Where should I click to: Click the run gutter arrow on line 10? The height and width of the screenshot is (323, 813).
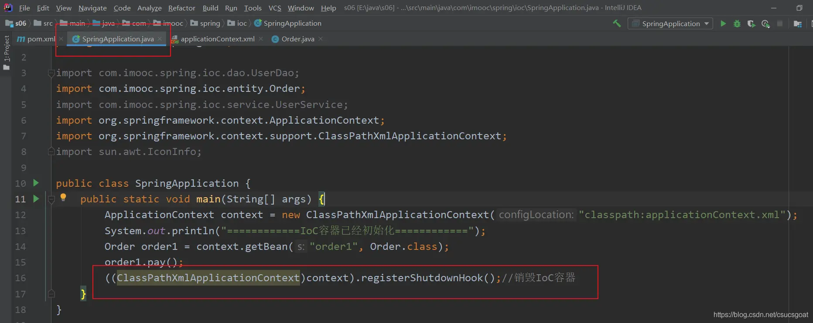tap(36, 183)
